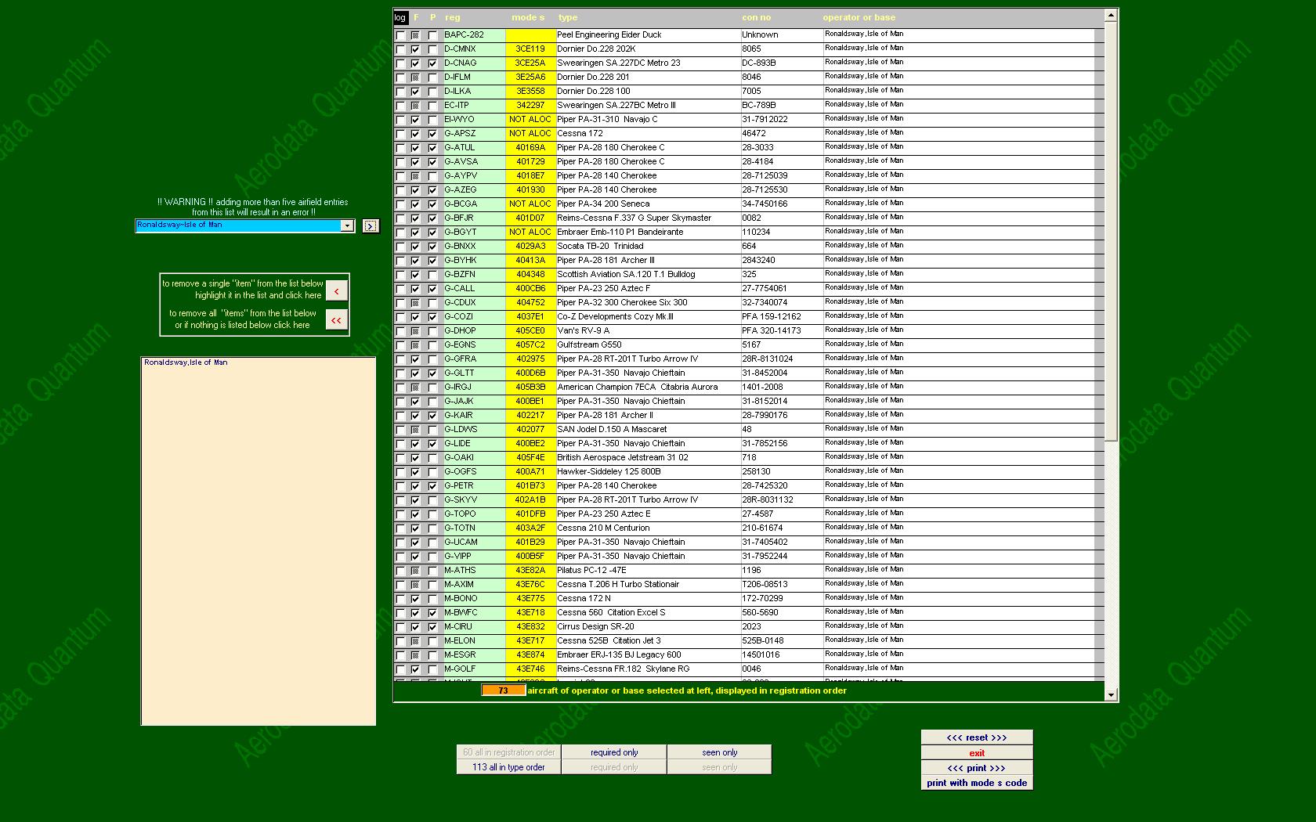Screen dimensions: 1316x822
Task: Click 'print with mode s code' button
Action: (977, 783)
